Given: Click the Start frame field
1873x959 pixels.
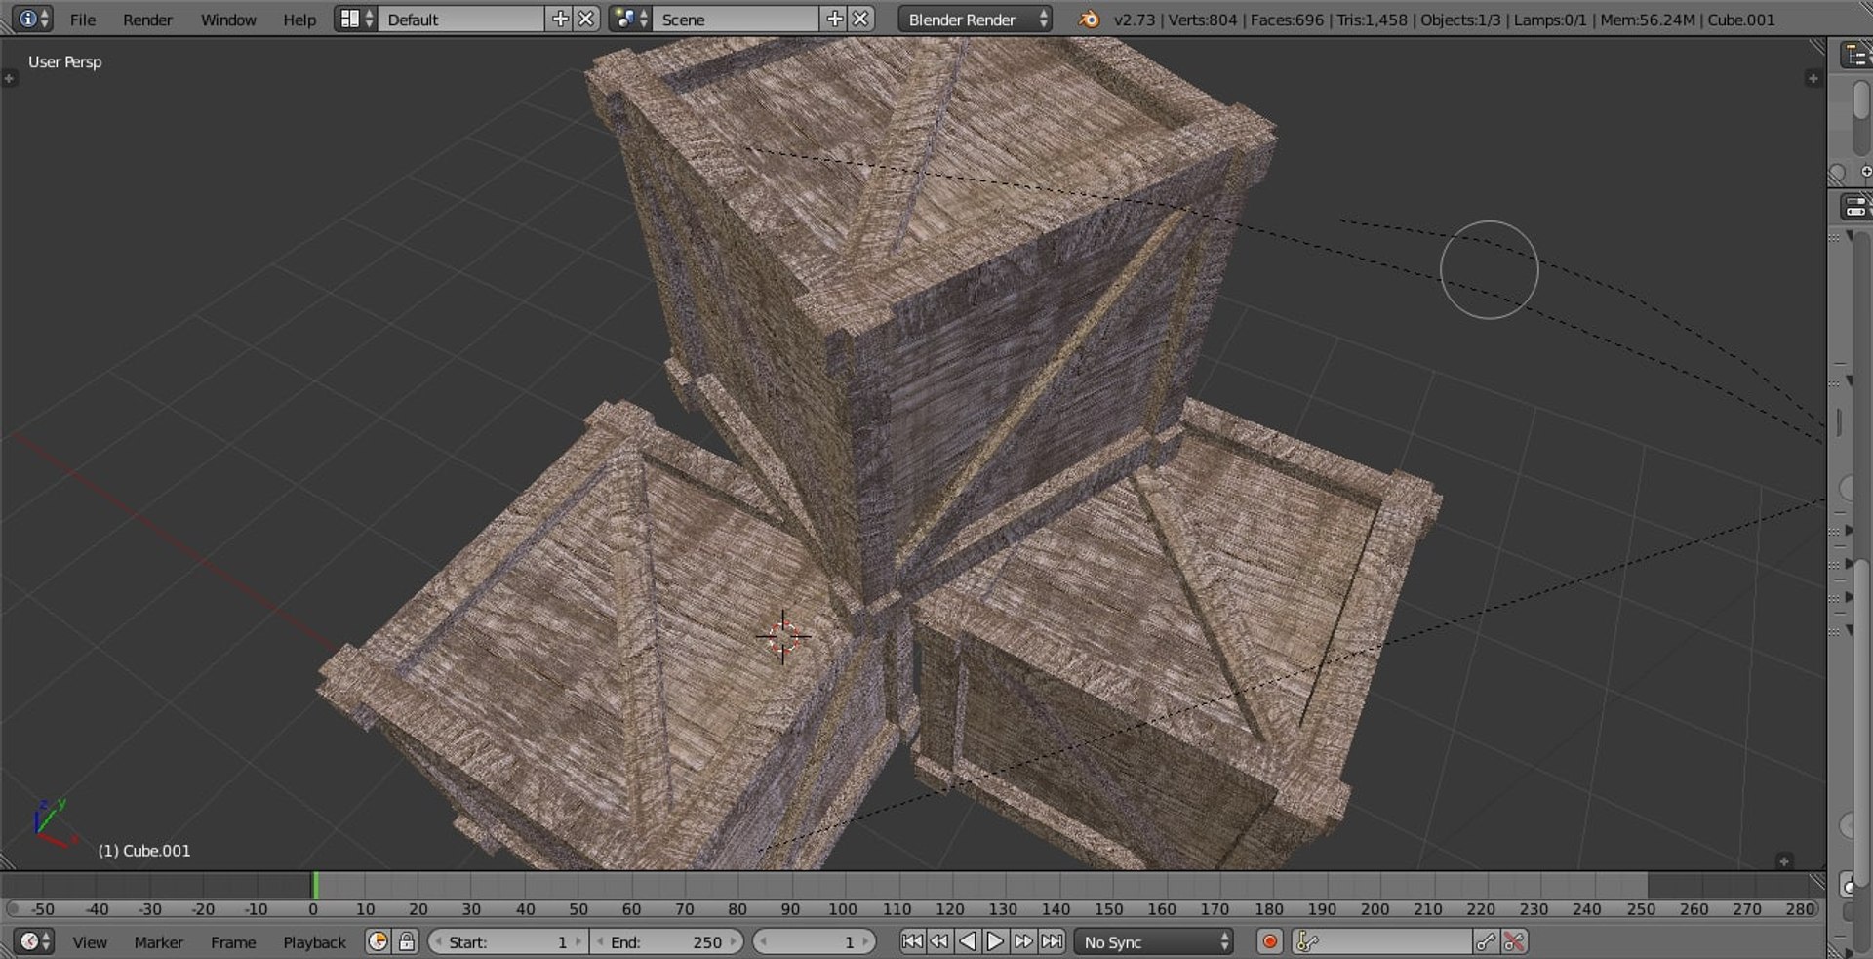Looking at the screenshot, I should [x=507, y=941].
